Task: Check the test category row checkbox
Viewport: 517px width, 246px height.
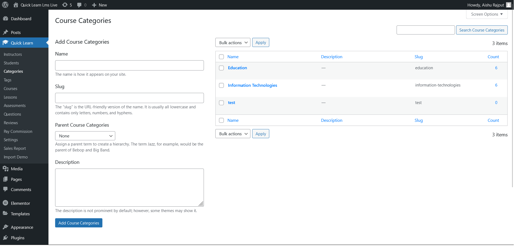Action: 221,103
